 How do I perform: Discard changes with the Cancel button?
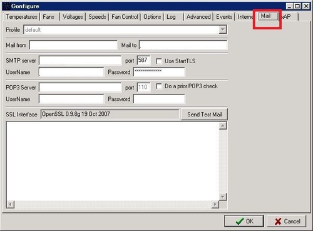(x=287, y=221)
